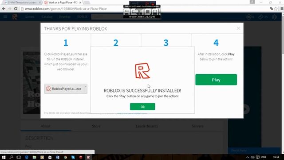This screenshot has height=160, width=284.
Task: Click the taskbar clock showing 16:34
Action: [x=276, y=157]
